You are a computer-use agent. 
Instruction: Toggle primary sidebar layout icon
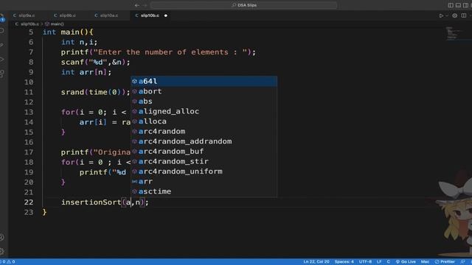pyautogui.click(x=451, y=5)
